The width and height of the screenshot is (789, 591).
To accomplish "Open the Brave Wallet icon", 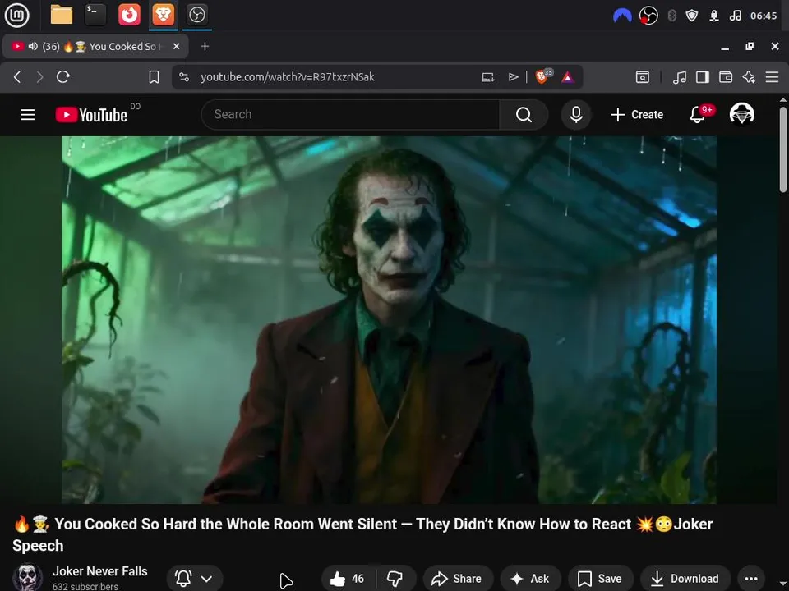I will tap(726, 77).
